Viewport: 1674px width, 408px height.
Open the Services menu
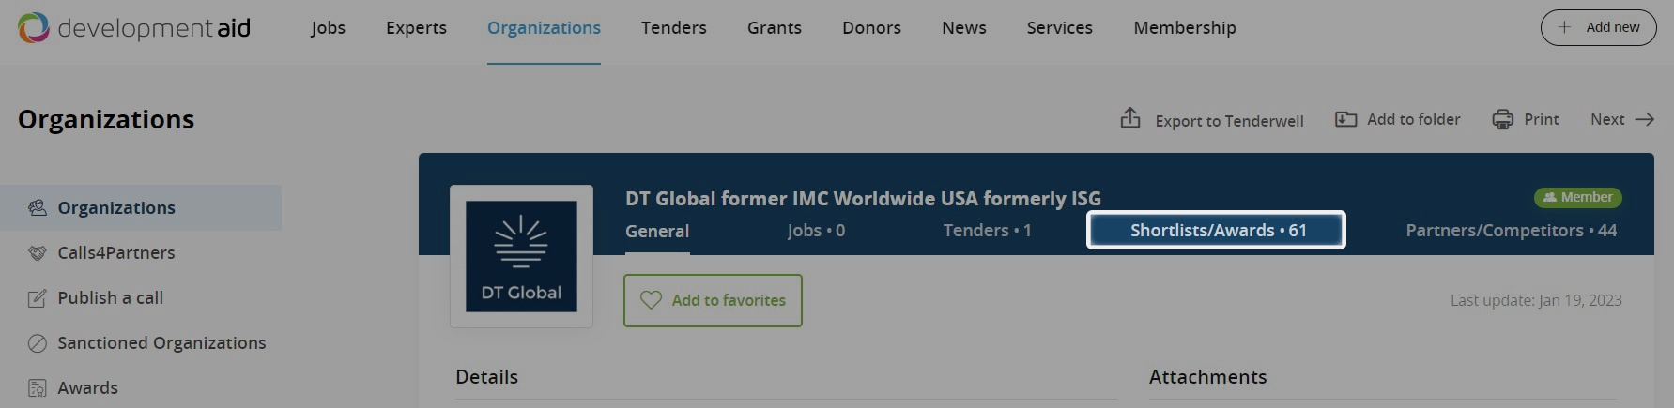click(x=1059, y=28)
